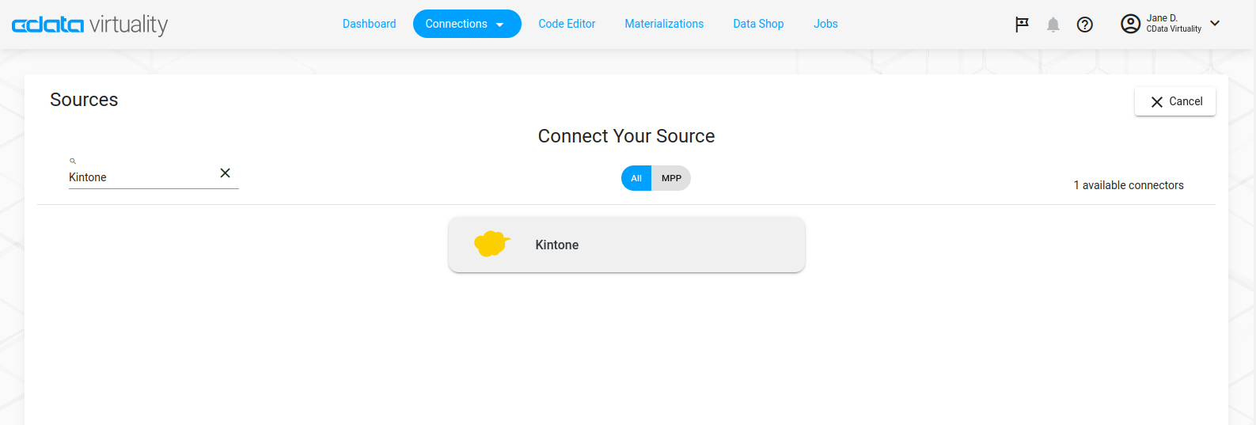Select the Kintone connector card name
Screen dimensions: 1256x425
pos(556,245)
